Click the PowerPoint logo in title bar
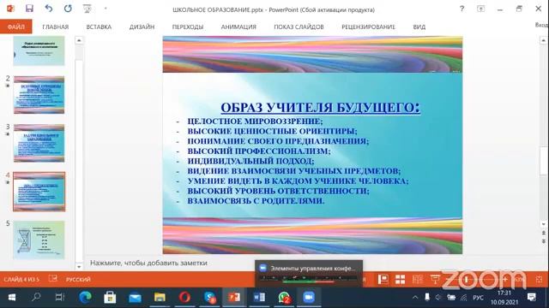The width and height of the screenshot is (549, 308). 10,9
